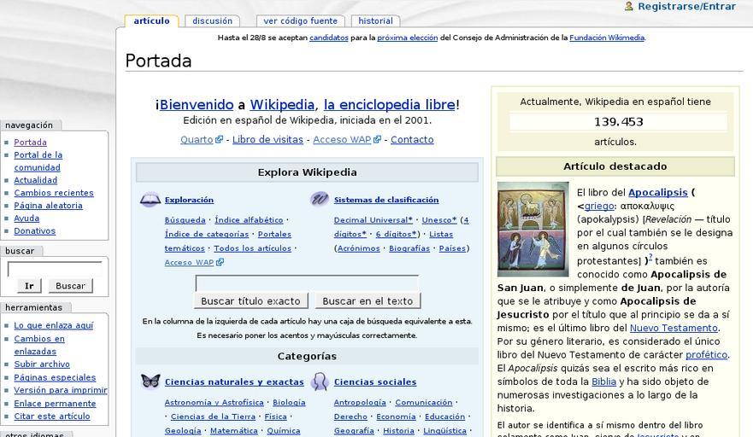753x437 pixels.
Task: Open the Apocalipsis featured article thumbnail
Action: pos(532,229)
